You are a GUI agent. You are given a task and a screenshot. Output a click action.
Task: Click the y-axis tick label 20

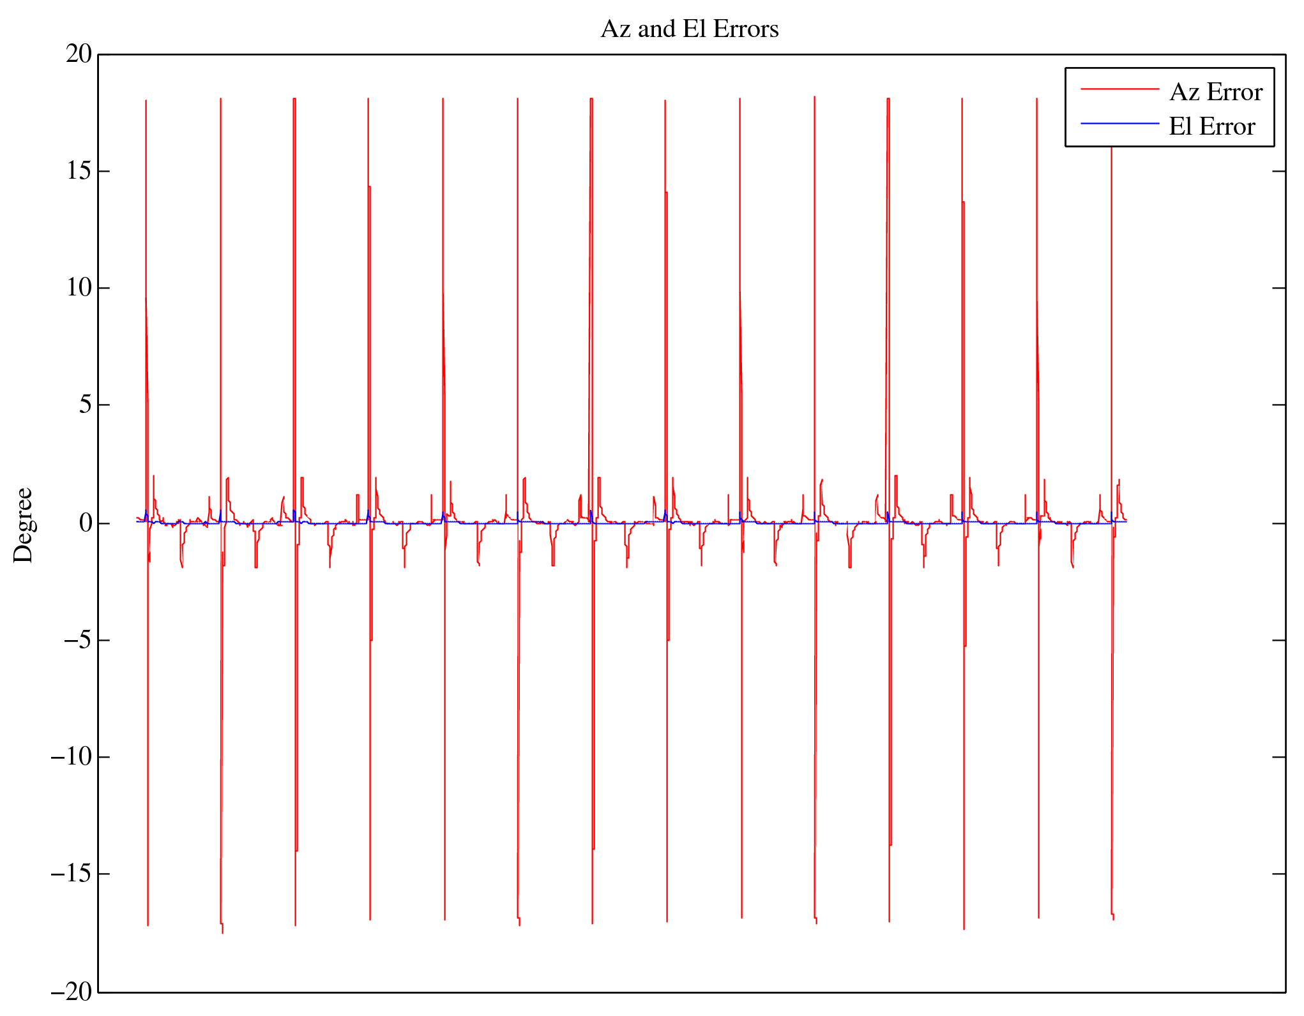[79, 54]
